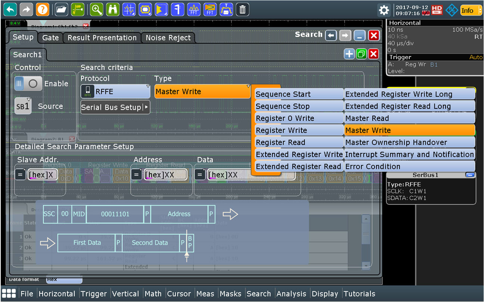Viewport: 484px width, 302px height.
Task: Open the help question mark icon
Action: [43, 9]
